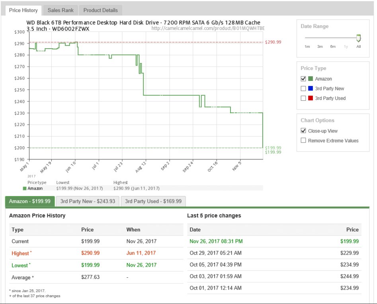Screen dimensions: 377x304
Task: Set date range to 1m
Action: [x=307, y=47]
